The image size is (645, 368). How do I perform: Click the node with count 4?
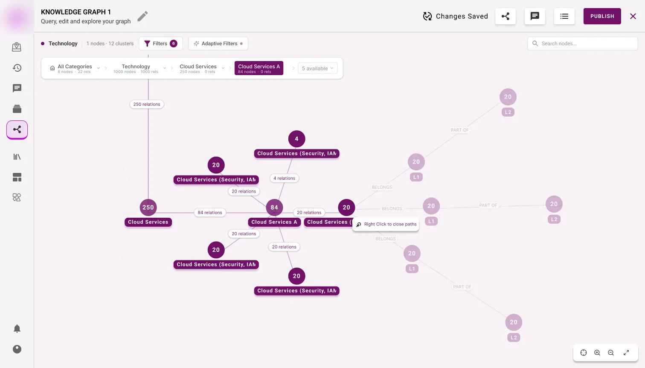point(296,139)
